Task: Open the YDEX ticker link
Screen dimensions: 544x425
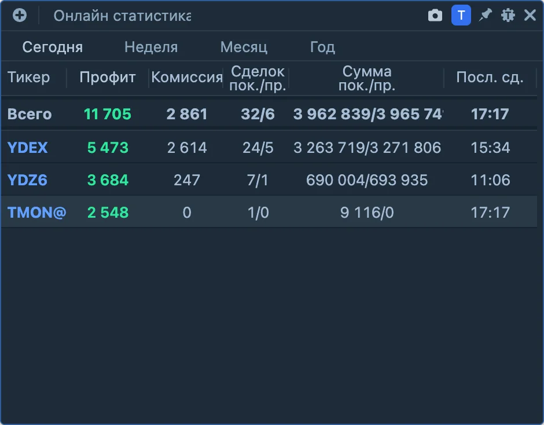Action: [x=27, y=148]
